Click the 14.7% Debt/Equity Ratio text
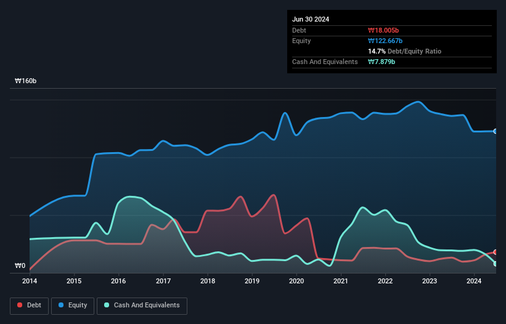Image resolution: width=506 pixels, height=324 pixels. pos(405,51)
